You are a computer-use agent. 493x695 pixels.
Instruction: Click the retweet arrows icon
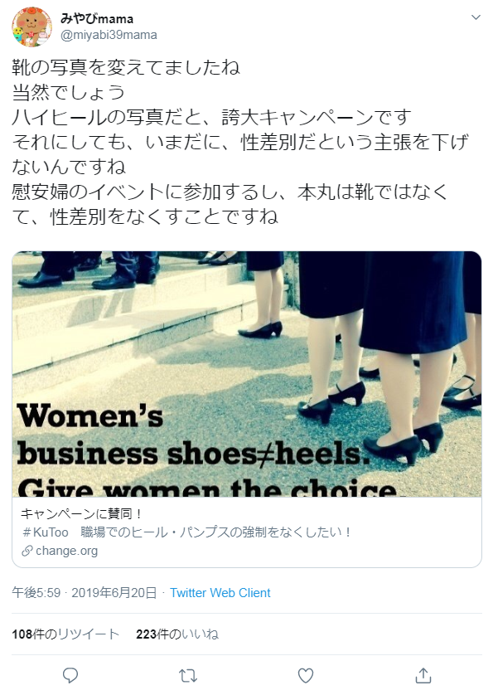pyautogui.click(x=188, y=676)
